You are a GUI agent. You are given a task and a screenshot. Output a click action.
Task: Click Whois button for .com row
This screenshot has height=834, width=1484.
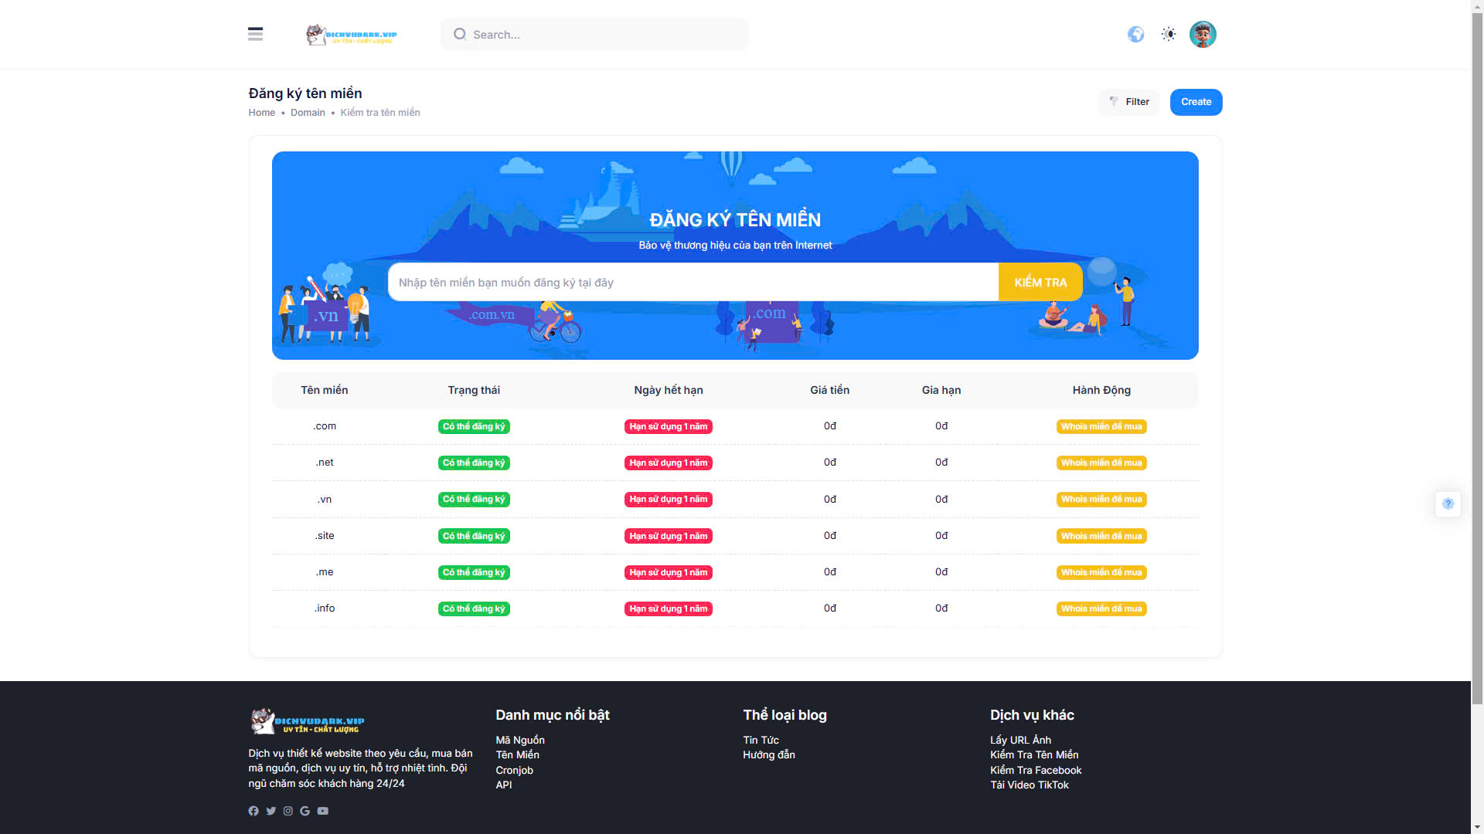point(1101,426)
